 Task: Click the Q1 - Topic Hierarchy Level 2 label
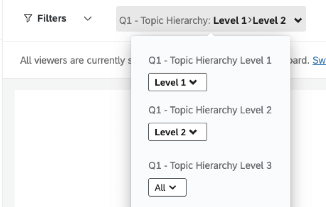tap(210, 110)
